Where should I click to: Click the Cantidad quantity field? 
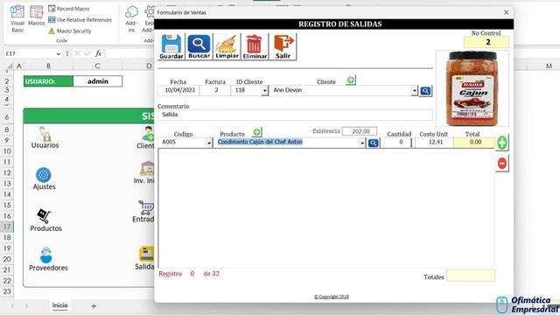point(399,143)
